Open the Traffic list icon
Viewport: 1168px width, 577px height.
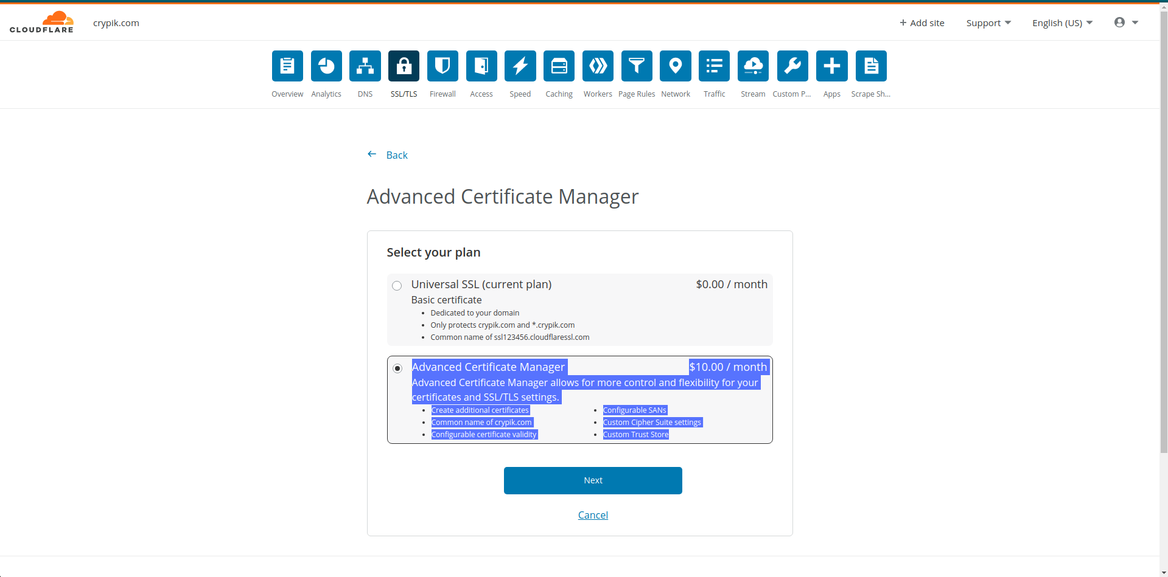715,66
